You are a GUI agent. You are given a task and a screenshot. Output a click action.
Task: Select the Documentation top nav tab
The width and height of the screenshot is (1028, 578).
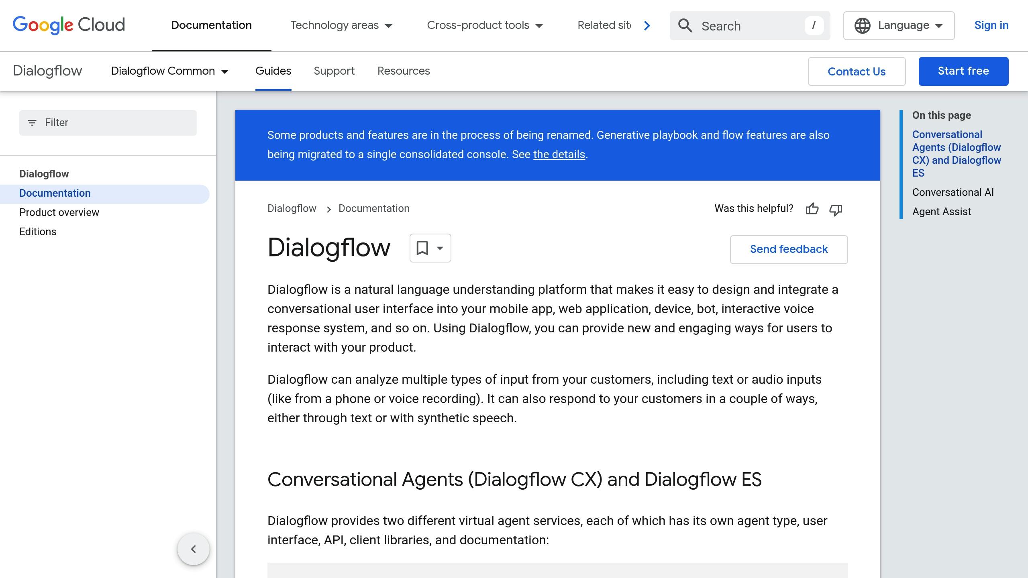pyautogui.click(x=211, y=25)
